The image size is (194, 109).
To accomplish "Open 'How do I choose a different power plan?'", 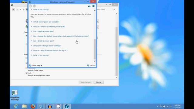I will click(49, 27).
